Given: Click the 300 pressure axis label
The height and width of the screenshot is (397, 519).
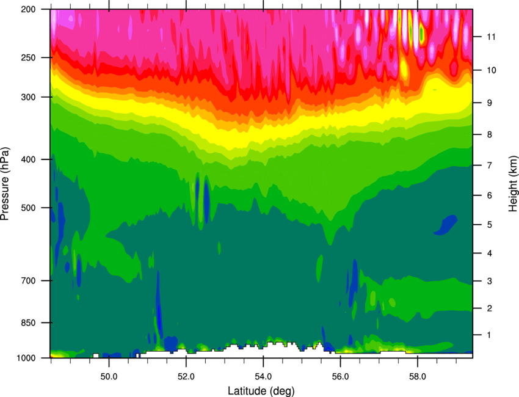Looking at the screenshot, I should tap(28, 97).
